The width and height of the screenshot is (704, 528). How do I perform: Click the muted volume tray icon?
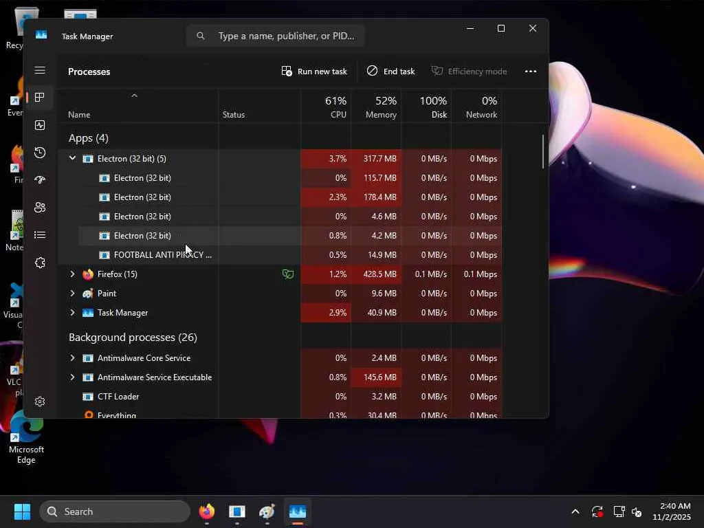click(637, 511)
